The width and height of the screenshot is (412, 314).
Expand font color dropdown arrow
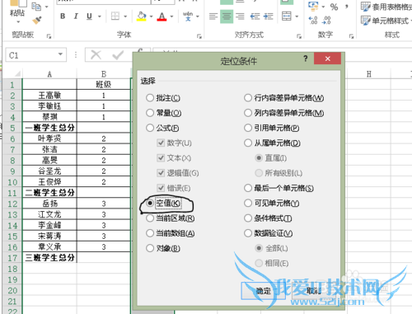171,16
